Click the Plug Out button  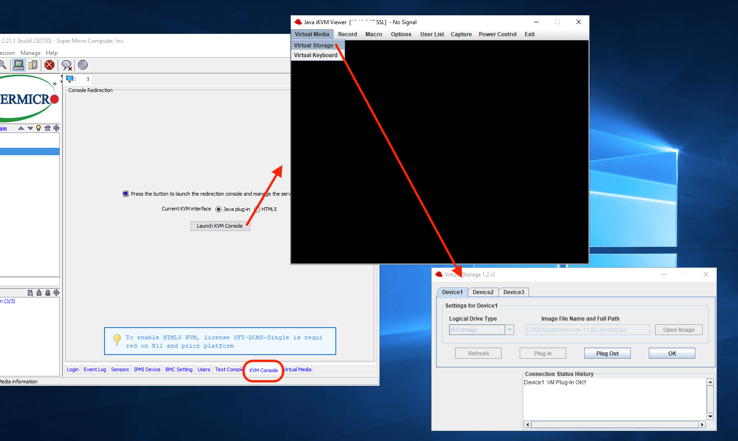[607, 354]
